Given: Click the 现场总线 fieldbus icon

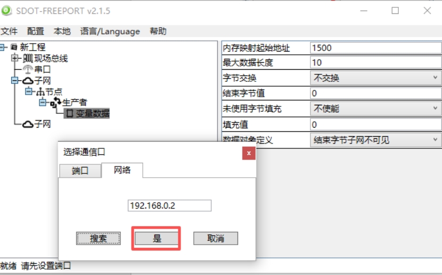Looking at the screenshot, I should click(x=28, y=59).
